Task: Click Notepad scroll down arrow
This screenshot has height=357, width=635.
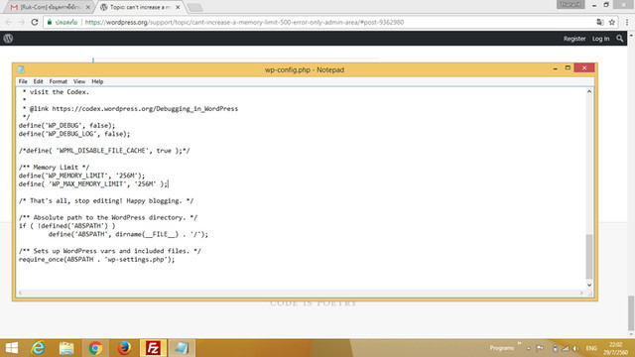Action: [589, 285]
